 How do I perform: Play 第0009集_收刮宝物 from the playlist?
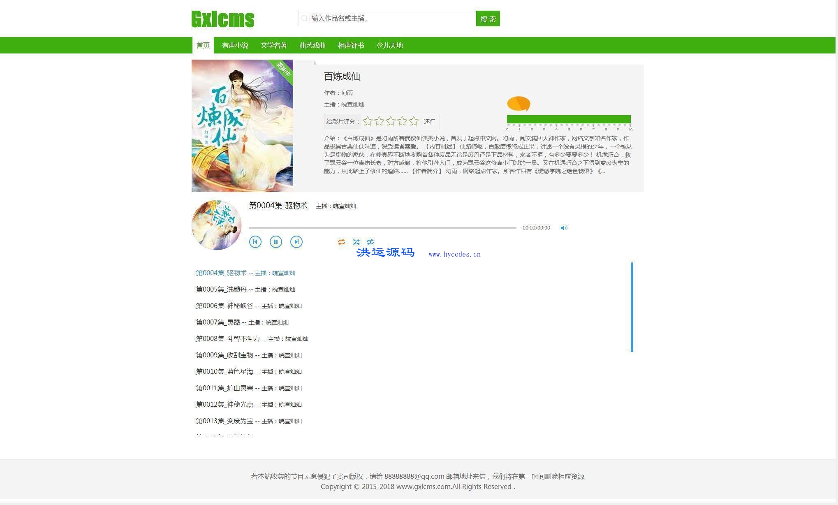pyautogui.click(x=249, y=355)
